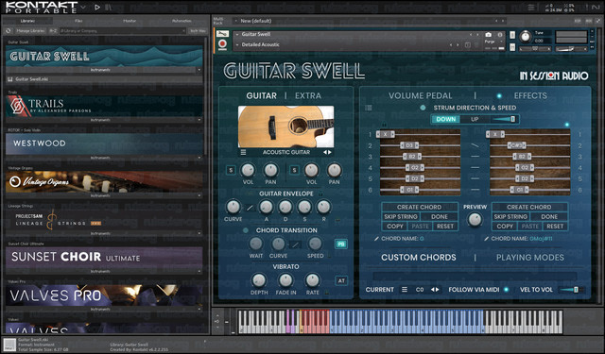The image size is (605, 354).
Task: Click the info icon next to camera
Action: point(500,35)
